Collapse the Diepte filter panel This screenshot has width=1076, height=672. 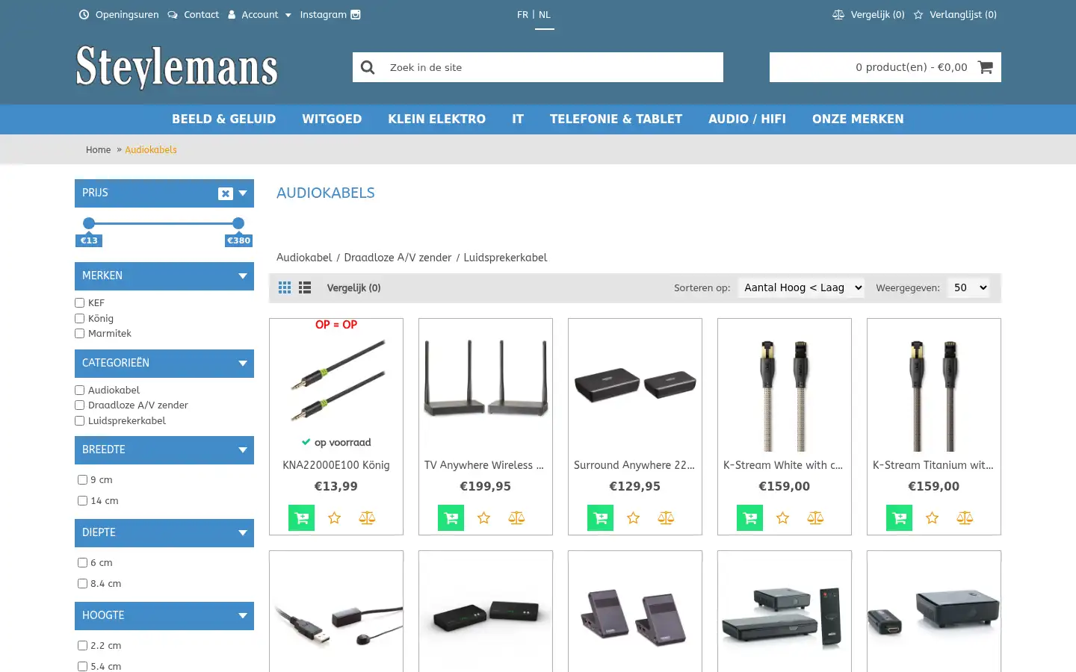243,533
